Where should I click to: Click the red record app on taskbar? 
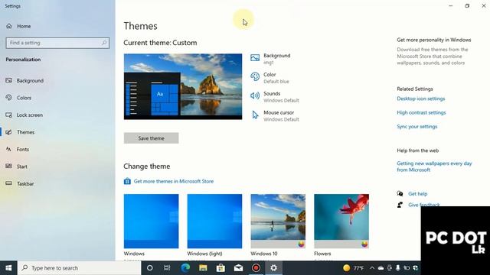[x=256, y=268]
